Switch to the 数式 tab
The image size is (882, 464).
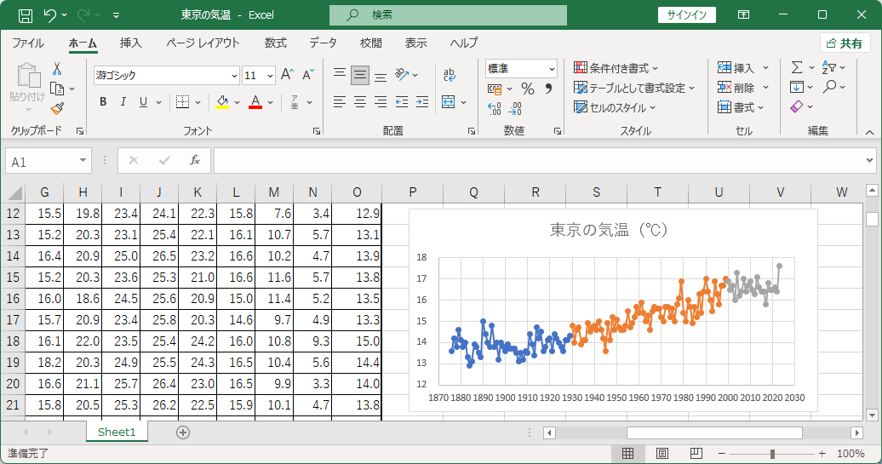(276, 43)
